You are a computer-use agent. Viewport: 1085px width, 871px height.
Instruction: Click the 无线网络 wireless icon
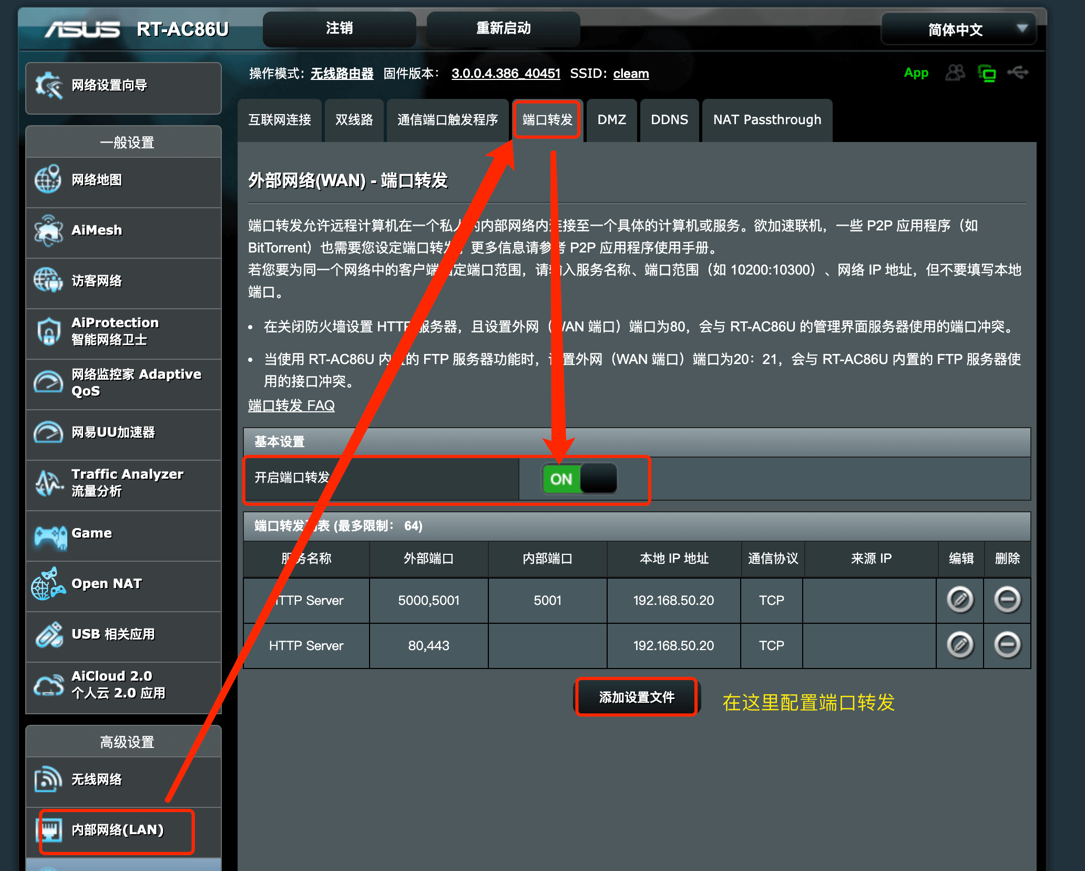click(x=48, y=779)
